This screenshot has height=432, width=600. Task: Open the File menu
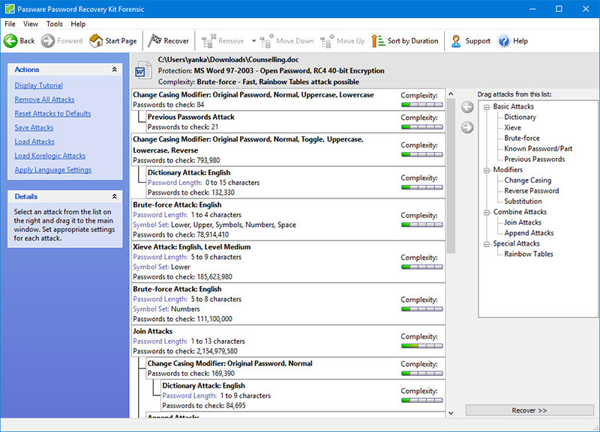[x=10, y=24]
